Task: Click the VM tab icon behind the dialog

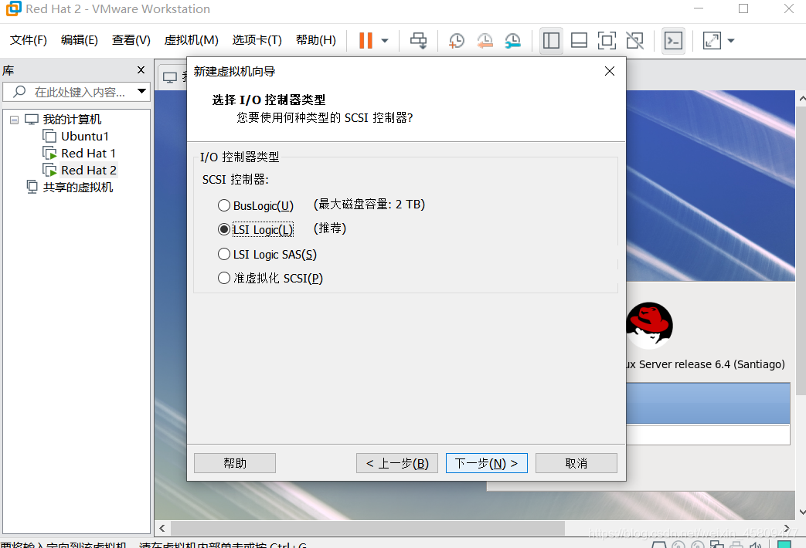Action: coord(170,77)
